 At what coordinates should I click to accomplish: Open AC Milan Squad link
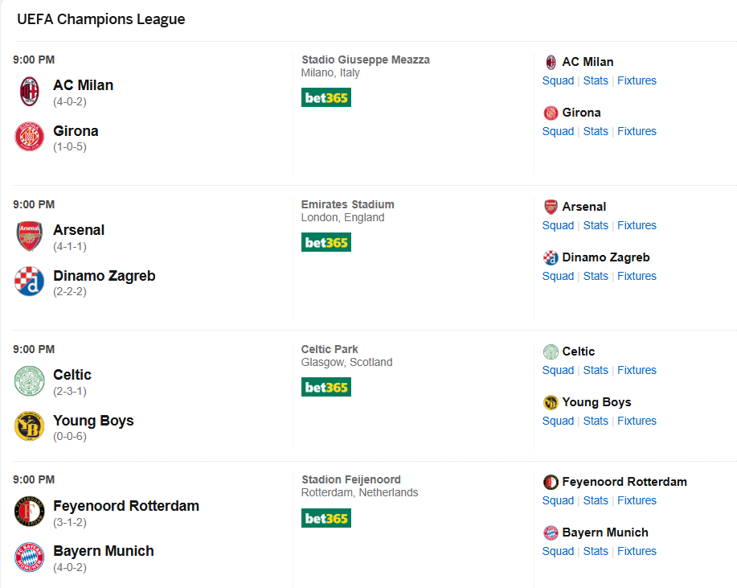click(558, 80)
